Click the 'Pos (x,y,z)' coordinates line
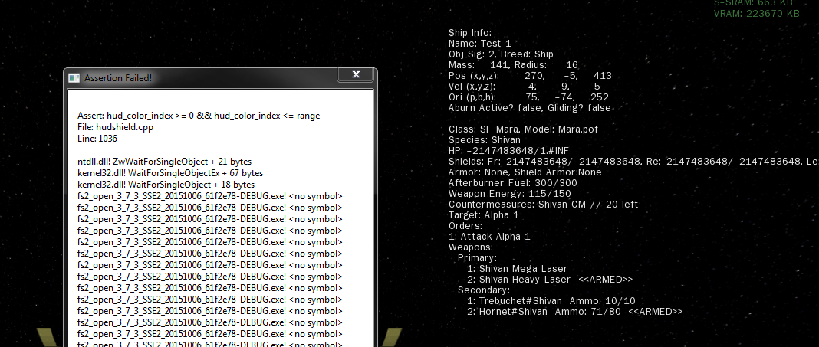This screenshot has height=347, width=819. 530,76
